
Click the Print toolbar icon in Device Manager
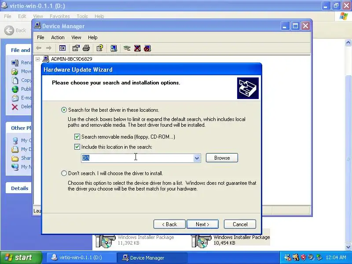tap(86, 48)
